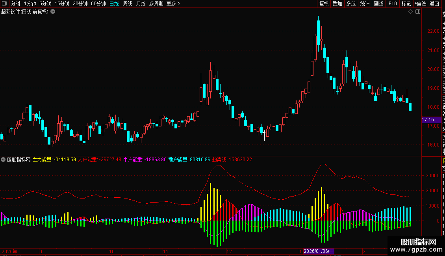The height and width of the screenshot is (256, 445).
Task: Toggle the right panel icon above the price axis
Action: coord(418,12)
